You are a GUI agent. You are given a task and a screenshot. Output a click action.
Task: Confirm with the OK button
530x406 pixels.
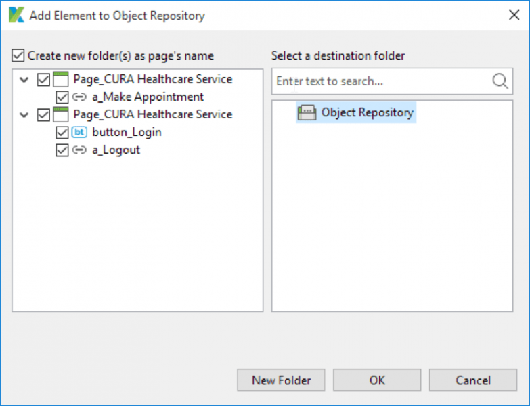[377, 380]
